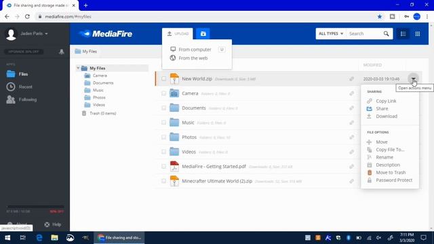Image resolution: width=434 pixels, height=244 pixels.
Task: Open Windows Start menu
Action: click(x=7, y=238)
